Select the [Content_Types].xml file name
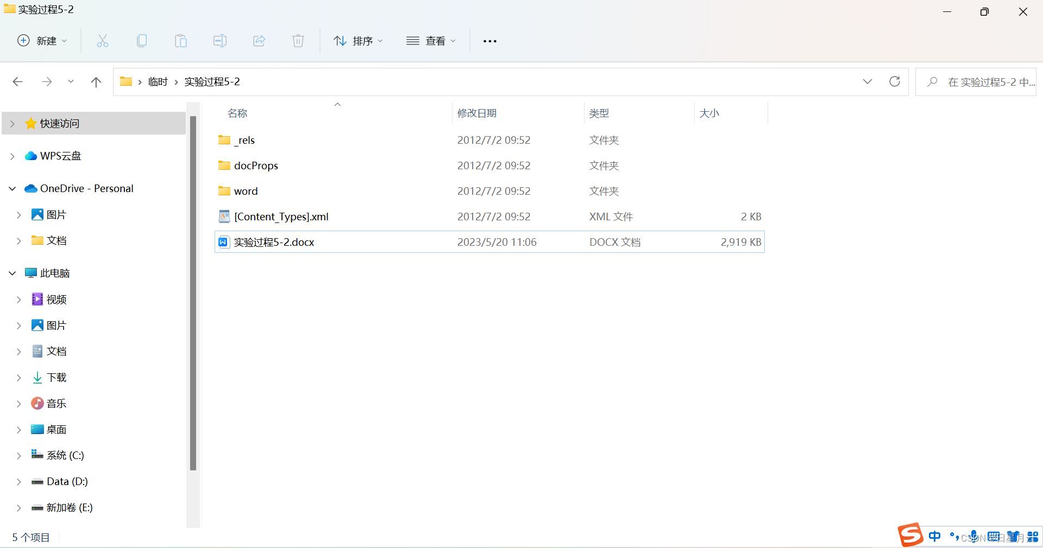The image size is (1043, 548). [x=281, y=216]
